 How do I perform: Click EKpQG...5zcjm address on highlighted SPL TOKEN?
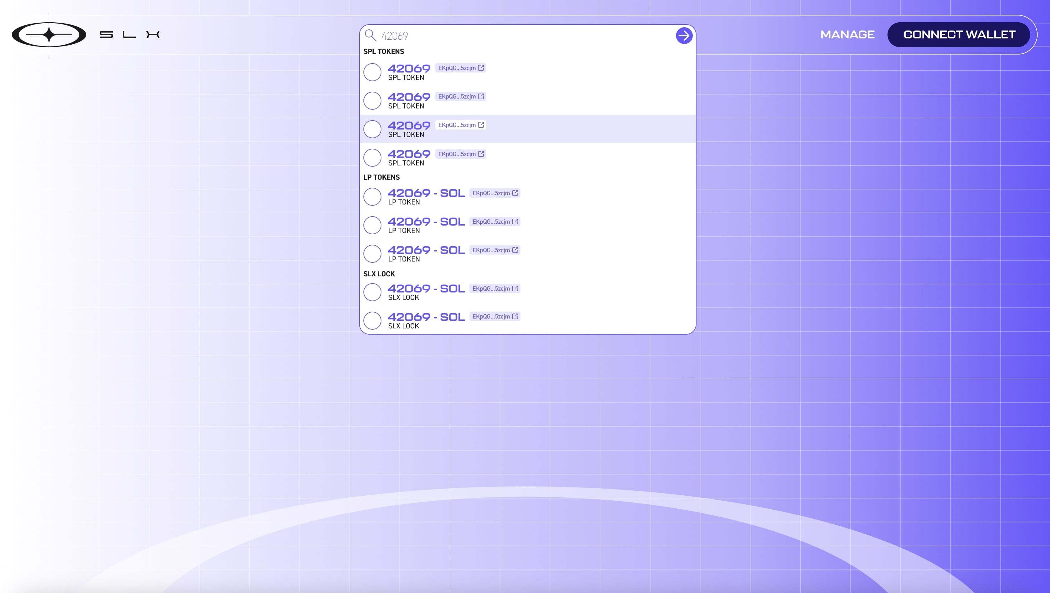(x=457, y=125)
